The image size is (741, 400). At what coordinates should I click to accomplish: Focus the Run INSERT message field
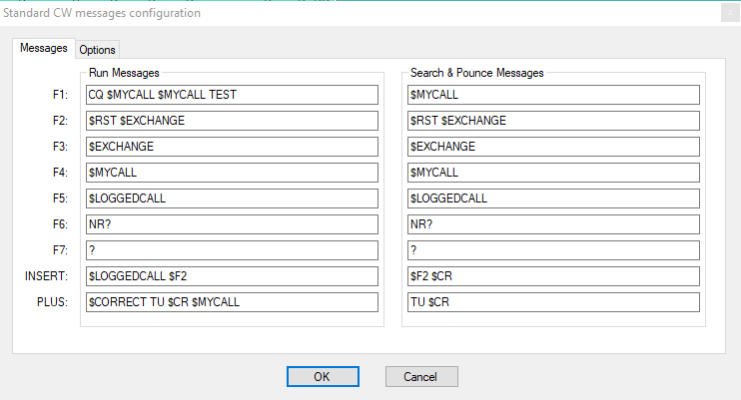pyautogui.click(x=233, y=276)
